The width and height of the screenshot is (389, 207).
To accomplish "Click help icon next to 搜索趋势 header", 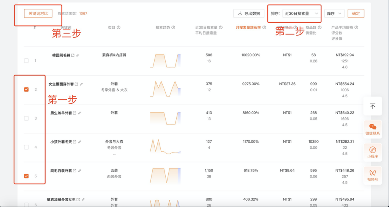I will click(173, 27).
